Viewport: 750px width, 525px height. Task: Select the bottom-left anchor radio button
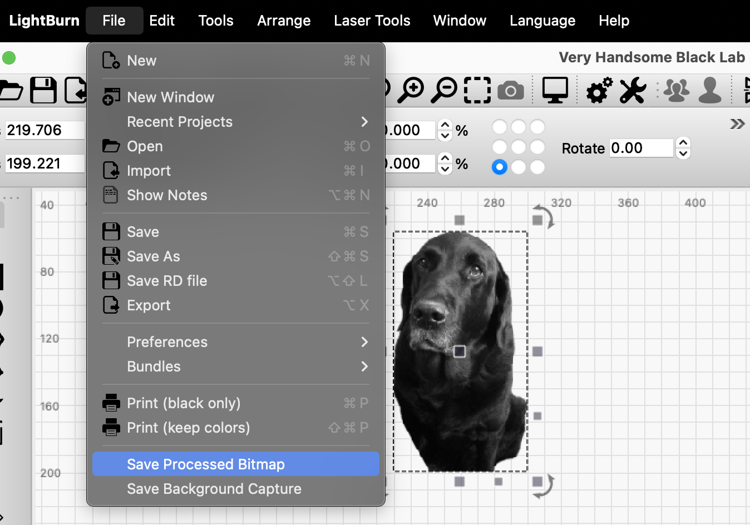[500, 167]
